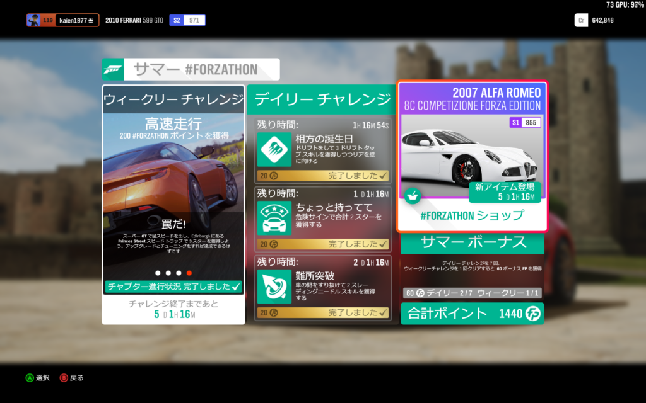Click the Cr credits icon

point(581,20)
